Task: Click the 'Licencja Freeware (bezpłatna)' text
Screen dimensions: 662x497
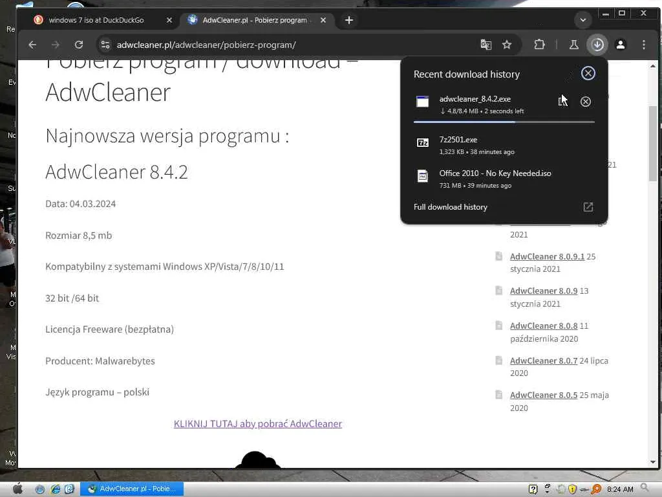Action: [109, 329]
